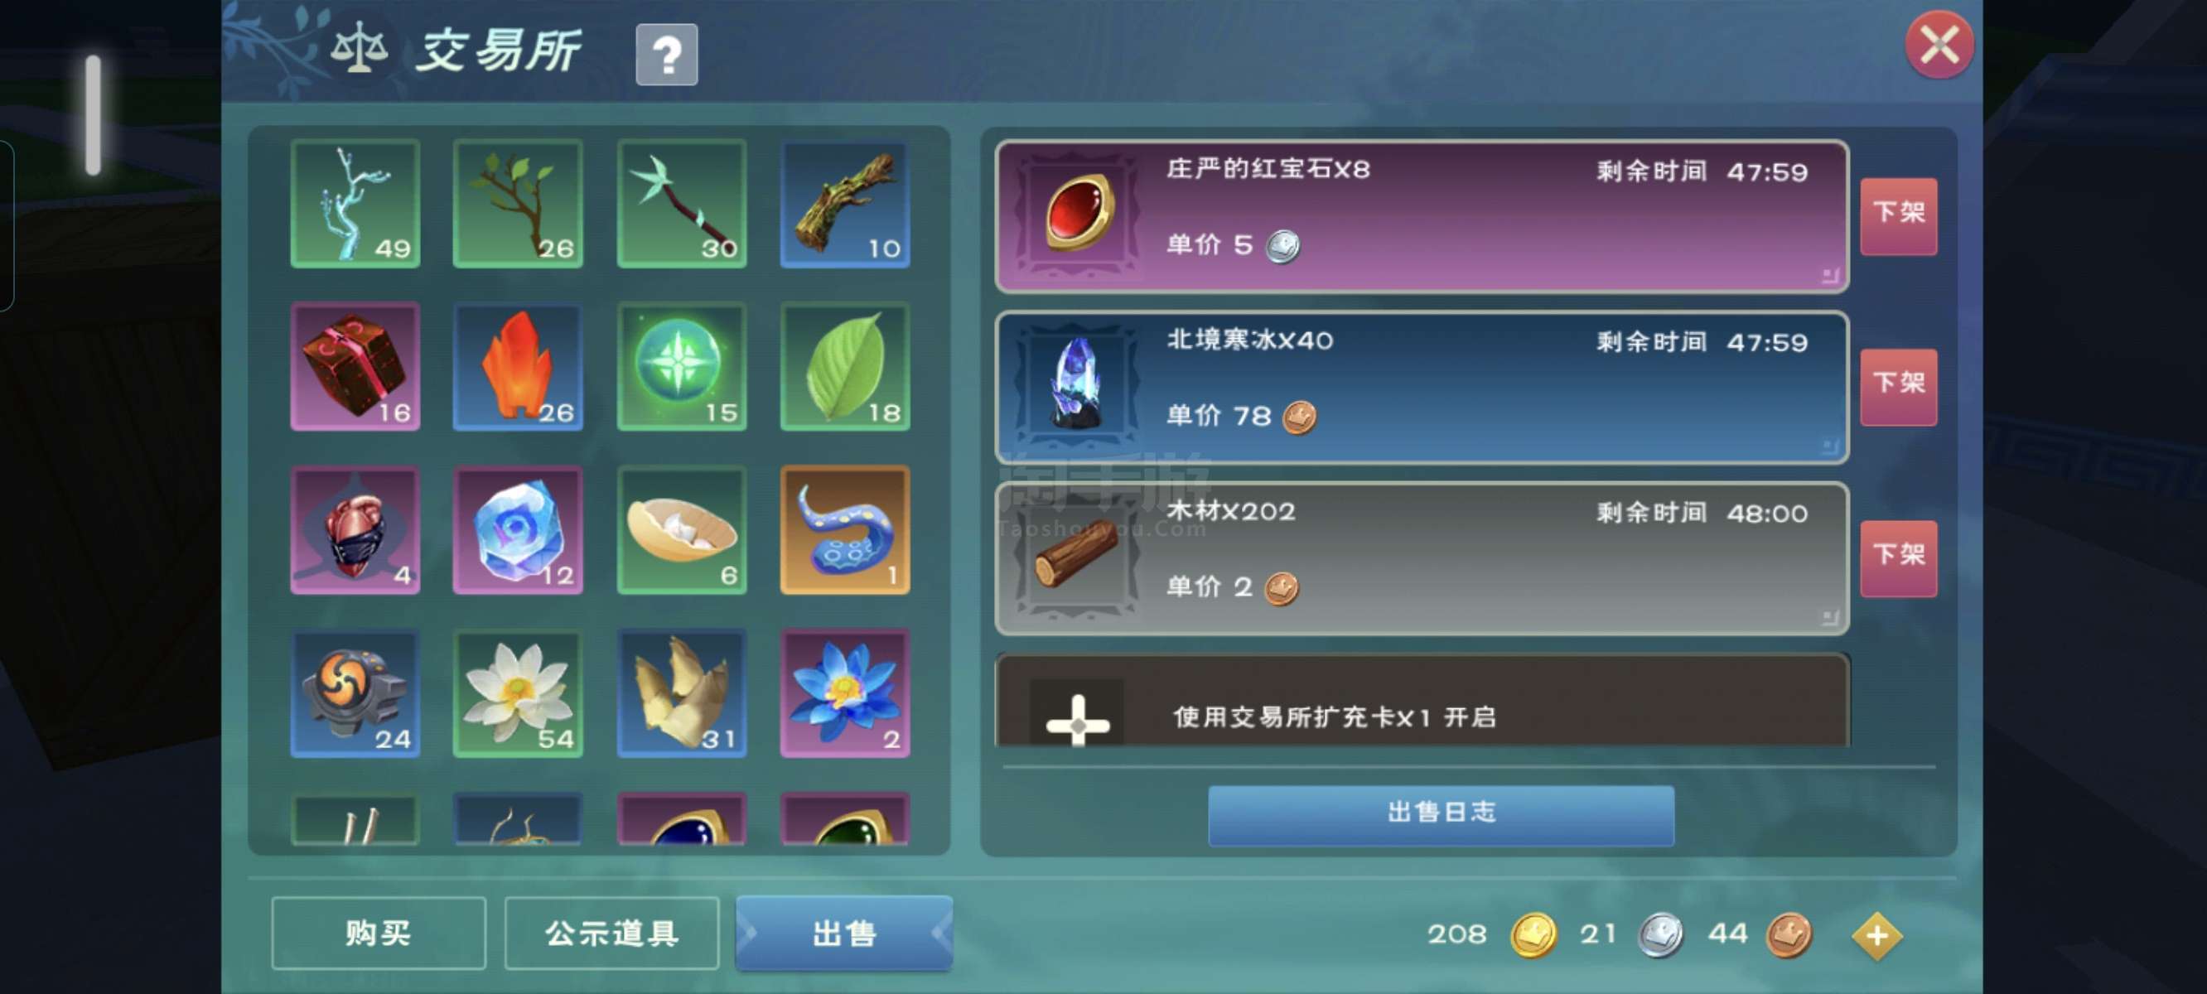This screenshot has height=994, width=2207.
Task: Open the 出售日志 sales log
Action: pyautogui.click(x=1441, y=815)
